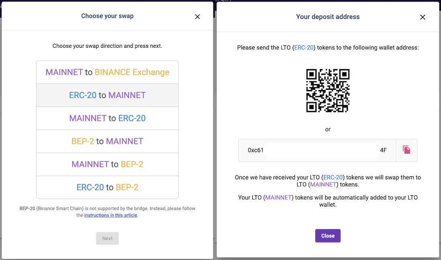Close the Your deposit address dialog via X
This screenshot has height=260, width=441.
(x=423, y=17)
